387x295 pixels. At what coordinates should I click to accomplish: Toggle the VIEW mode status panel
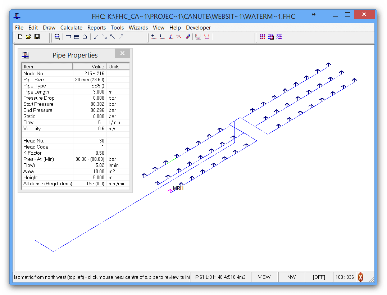point(264,277)
